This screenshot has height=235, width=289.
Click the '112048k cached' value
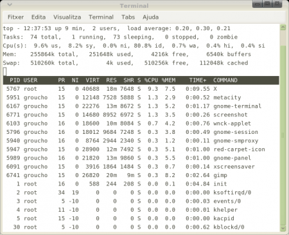pos(223,63)
